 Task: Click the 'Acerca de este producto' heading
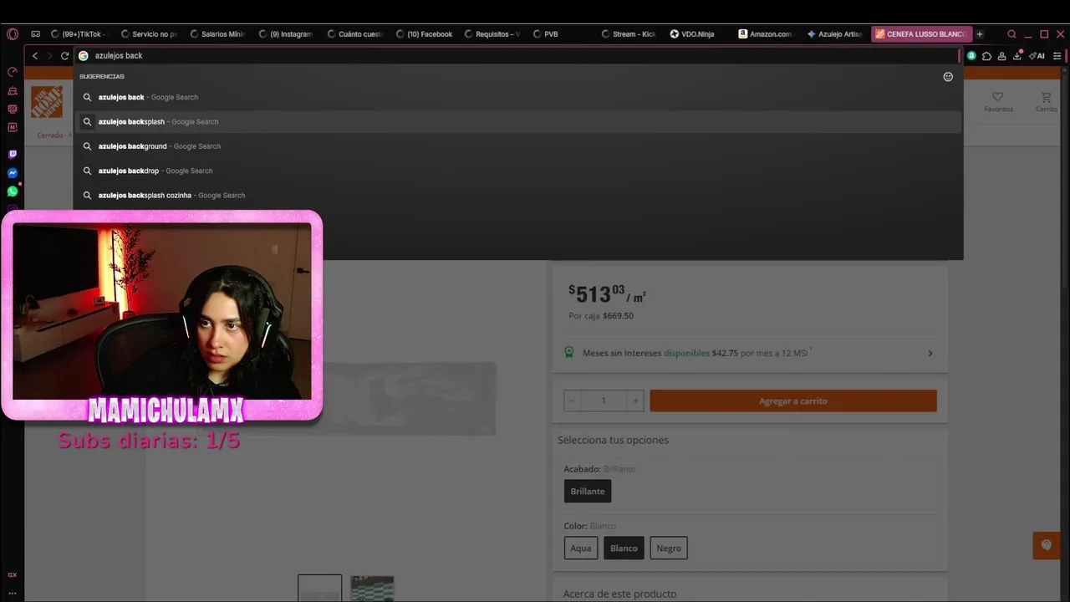point(619,594)
